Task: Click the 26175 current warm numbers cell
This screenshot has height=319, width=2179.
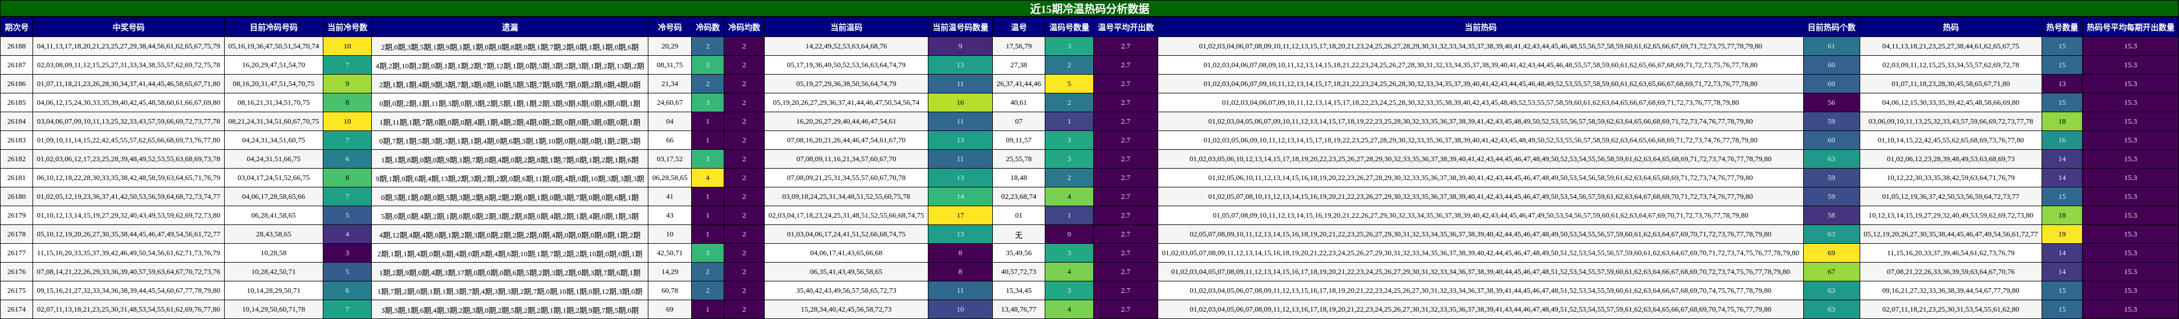Action: click(x=846, y=291)
